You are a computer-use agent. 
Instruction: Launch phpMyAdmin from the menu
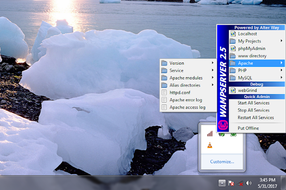257,49
